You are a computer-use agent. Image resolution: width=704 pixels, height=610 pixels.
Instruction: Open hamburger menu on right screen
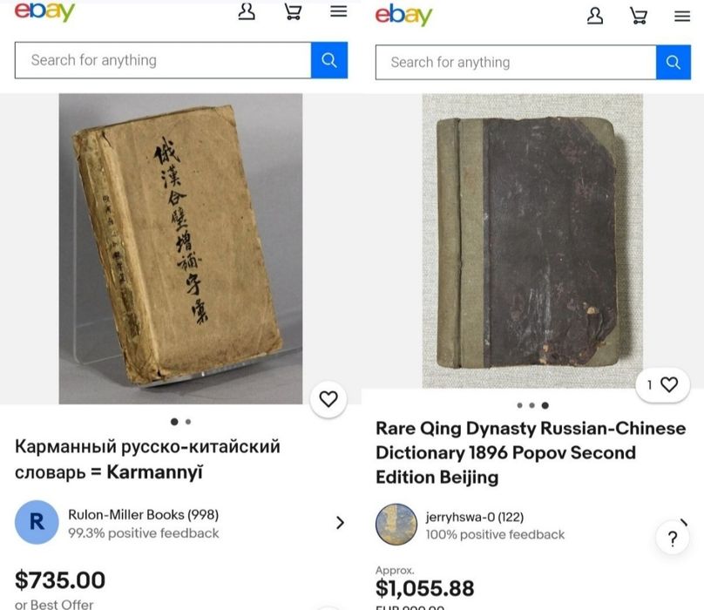682,17
